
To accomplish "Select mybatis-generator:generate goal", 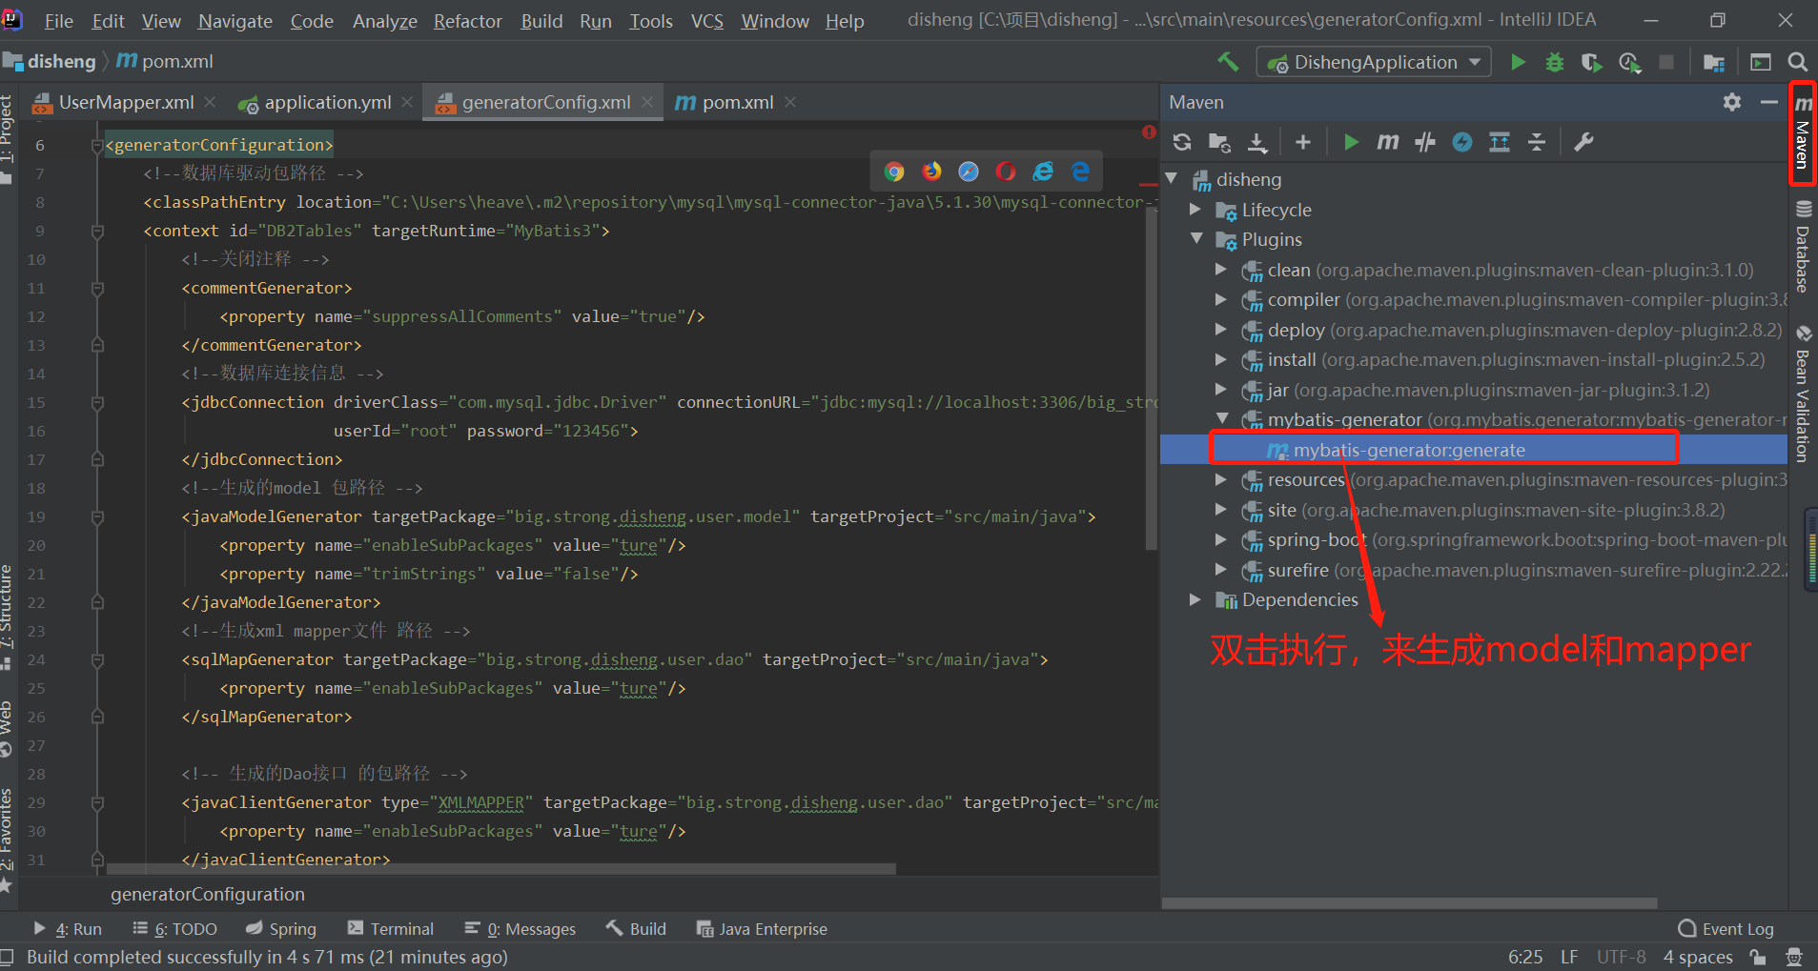I will tap(1409, 450).
